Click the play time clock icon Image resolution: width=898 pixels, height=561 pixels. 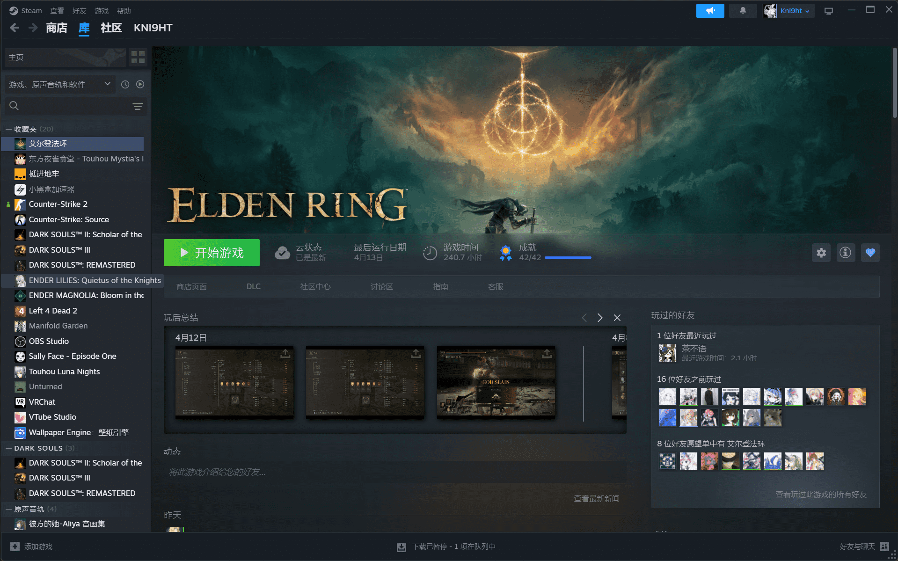coord(430,253)
